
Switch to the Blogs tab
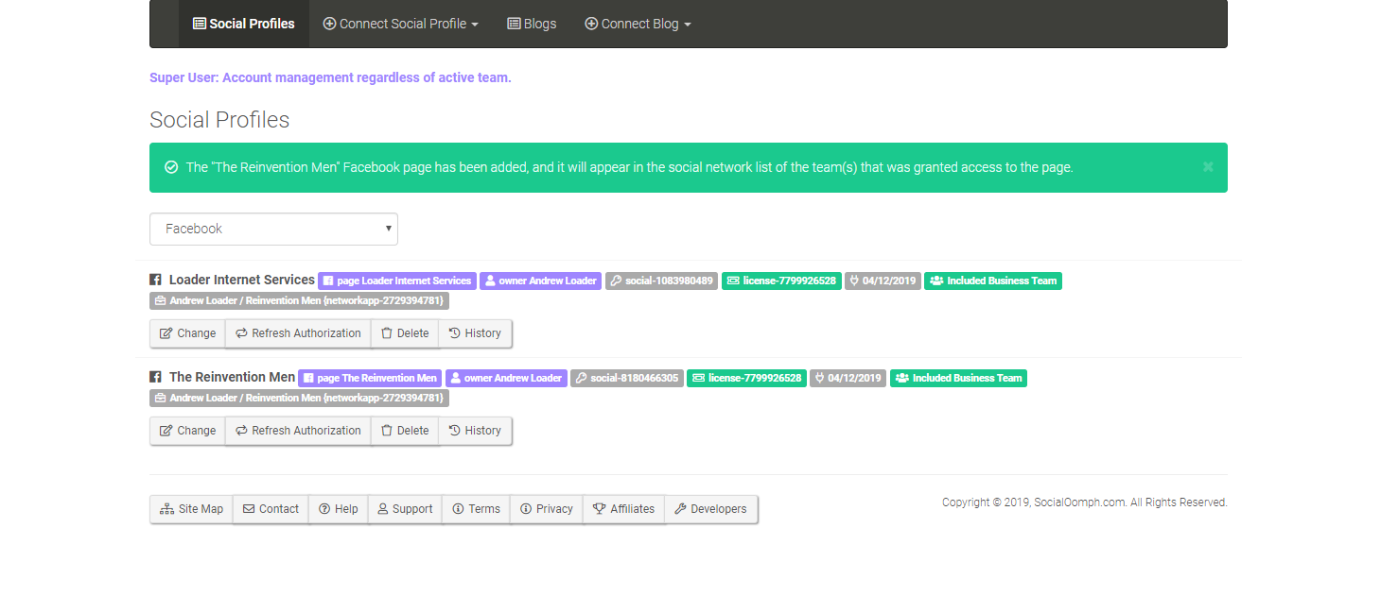[531, 24]
